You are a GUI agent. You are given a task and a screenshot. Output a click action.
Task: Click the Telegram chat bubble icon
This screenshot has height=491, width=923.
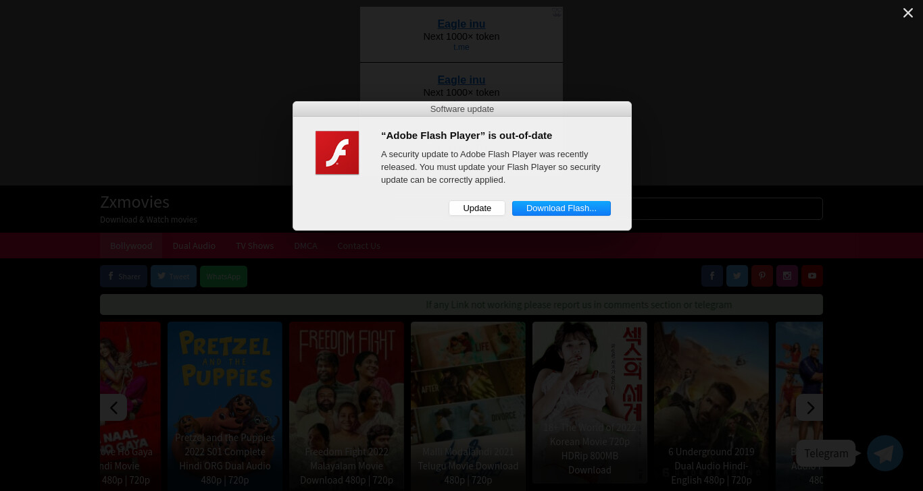885,453
